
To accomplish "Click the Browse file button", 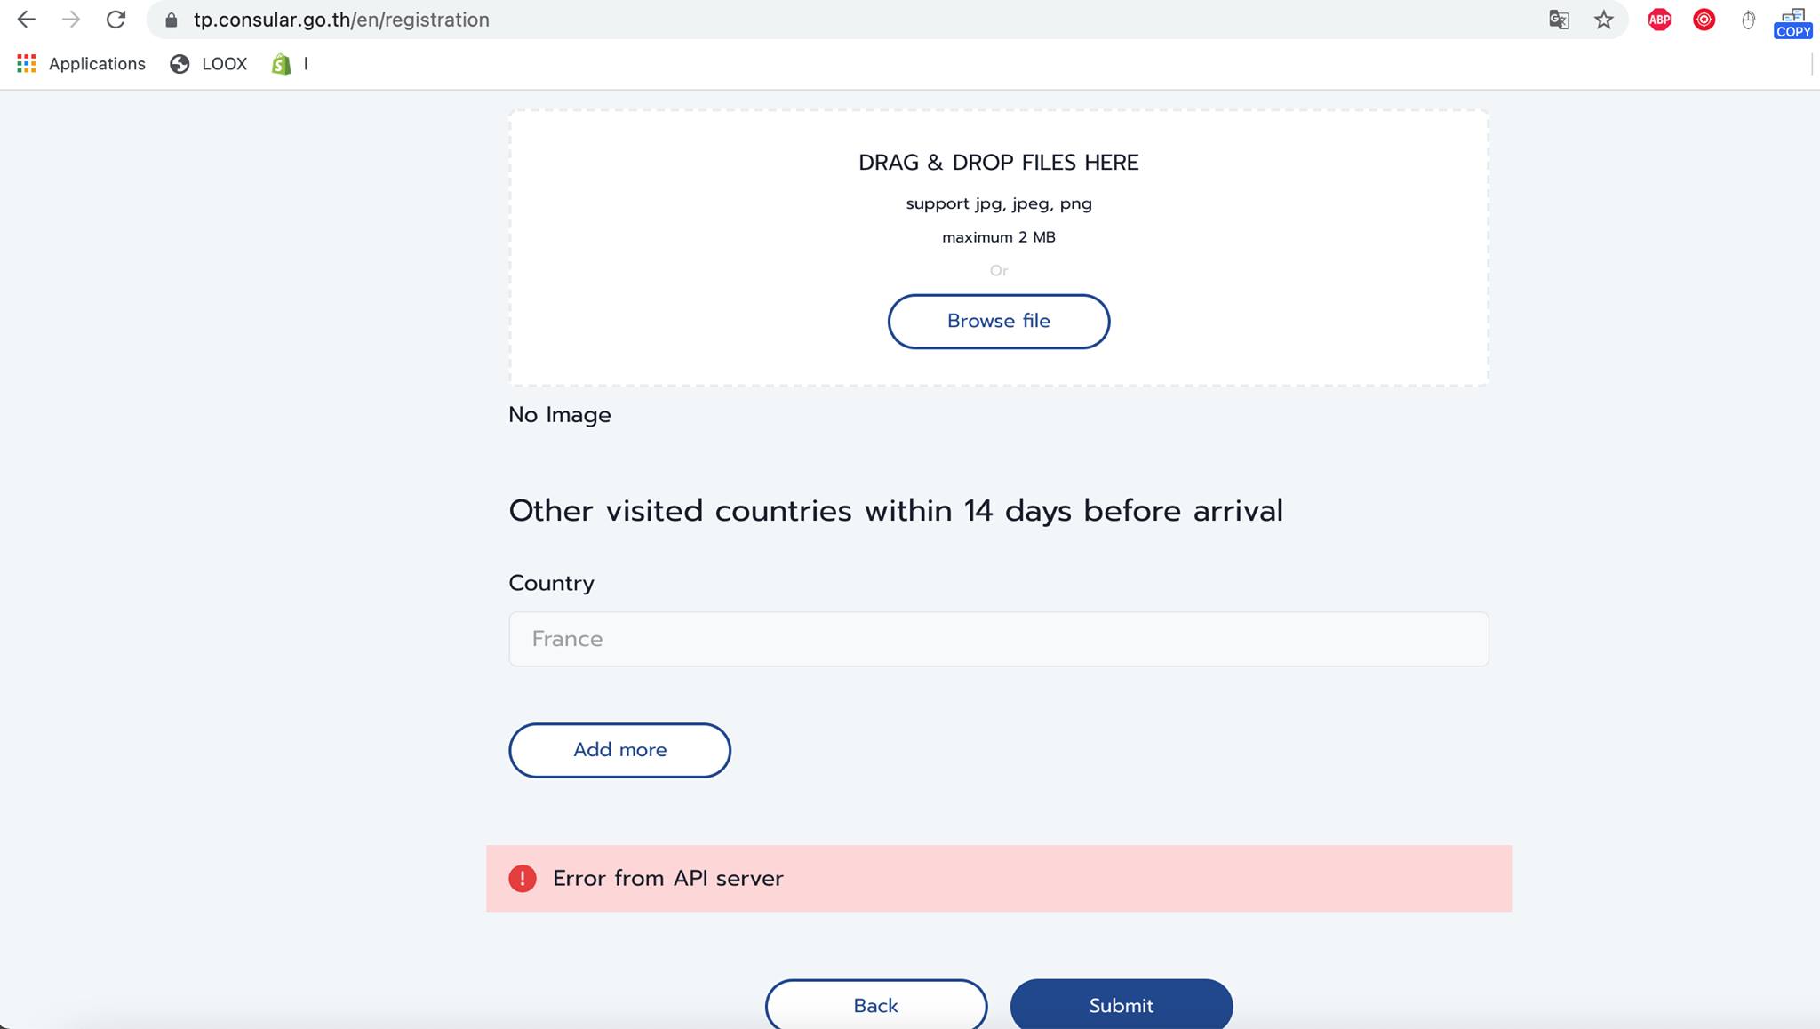I will point(999,320).
